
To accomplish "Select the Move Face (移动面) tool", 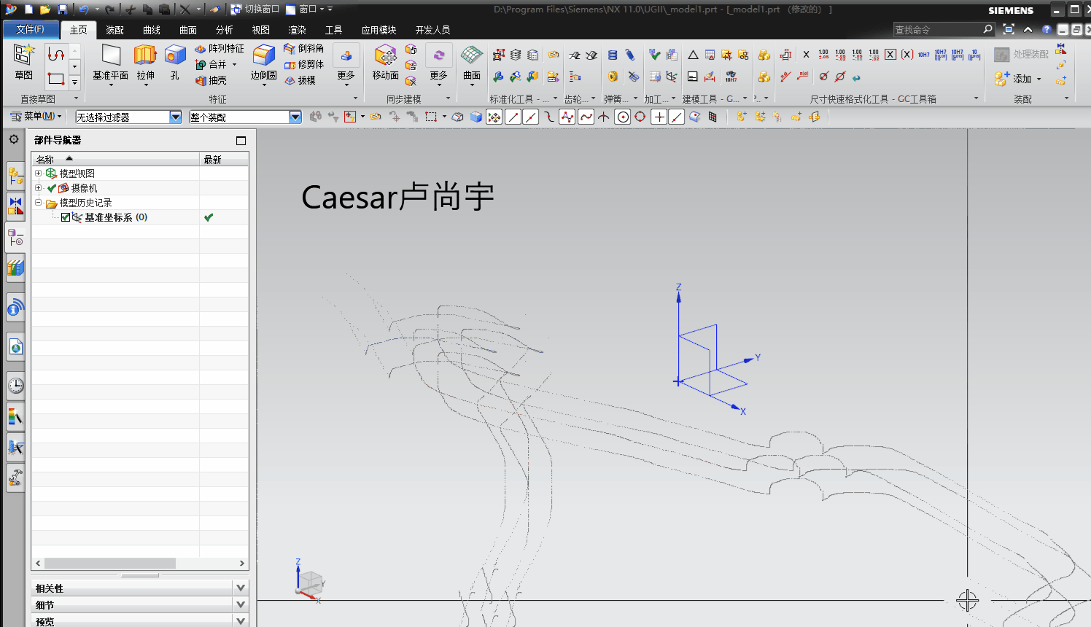I will click(x=385, y=63).
